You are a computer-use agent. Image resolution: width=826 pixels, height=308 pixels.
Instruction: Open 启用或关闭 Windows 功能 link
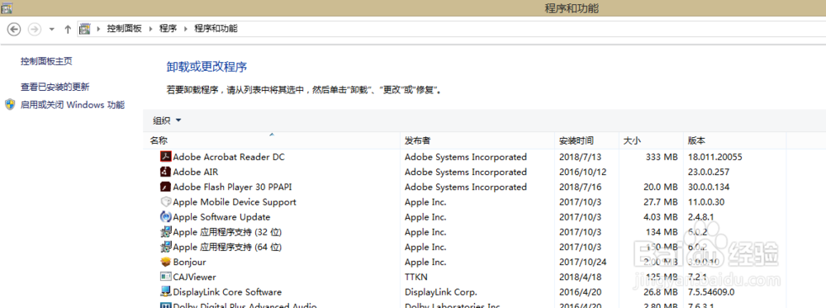[x=73, y=105]
